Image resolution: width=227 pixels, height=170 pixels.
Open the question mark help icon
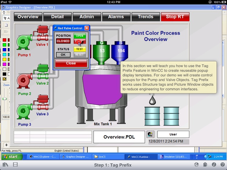pos(223,165)
